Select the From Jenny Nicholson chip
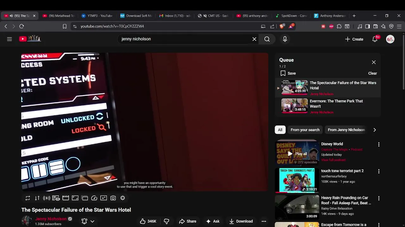Screen dimensions: 405x227 (x=346, y=130)
